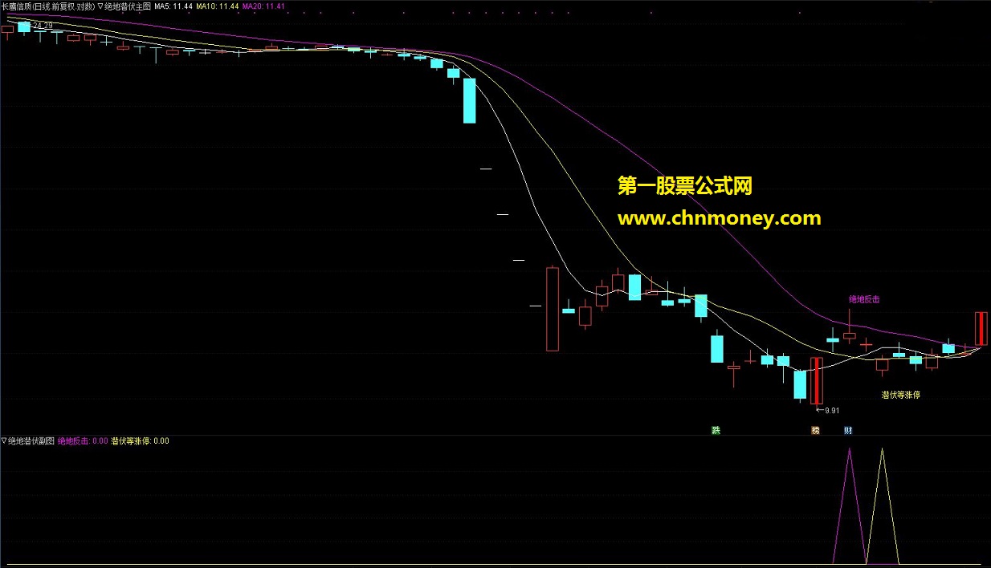Click the stock title 长鹰信质 (日线 前复权 对数)
The image size is (991, 568).
coord(48,5)
